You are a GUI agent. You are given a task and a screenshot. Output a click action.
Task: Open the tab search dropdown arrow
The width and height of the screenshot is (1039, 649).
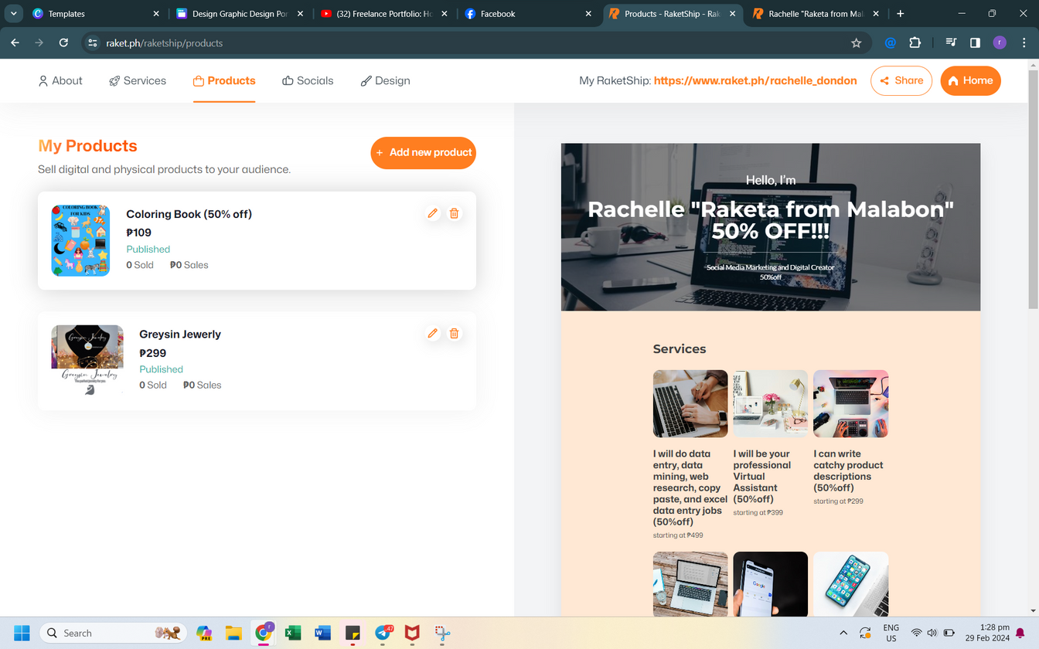point(13,13)
